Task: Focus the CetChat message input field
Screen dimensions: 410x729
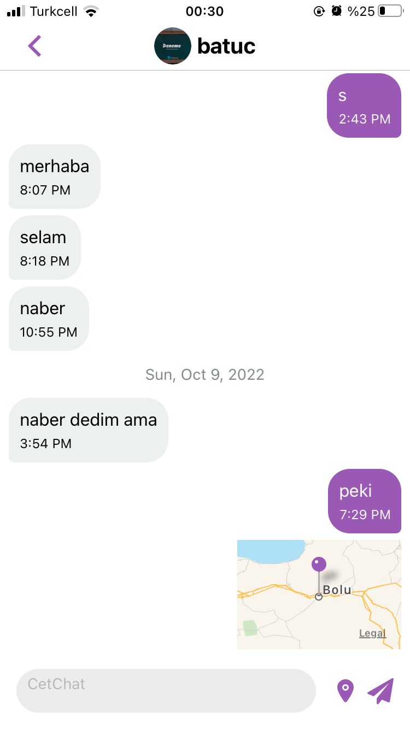Action: [x=166, y=691]
